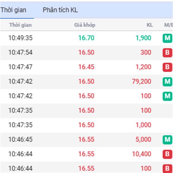Click the 79,200 volume value

(x=142, y=82)
